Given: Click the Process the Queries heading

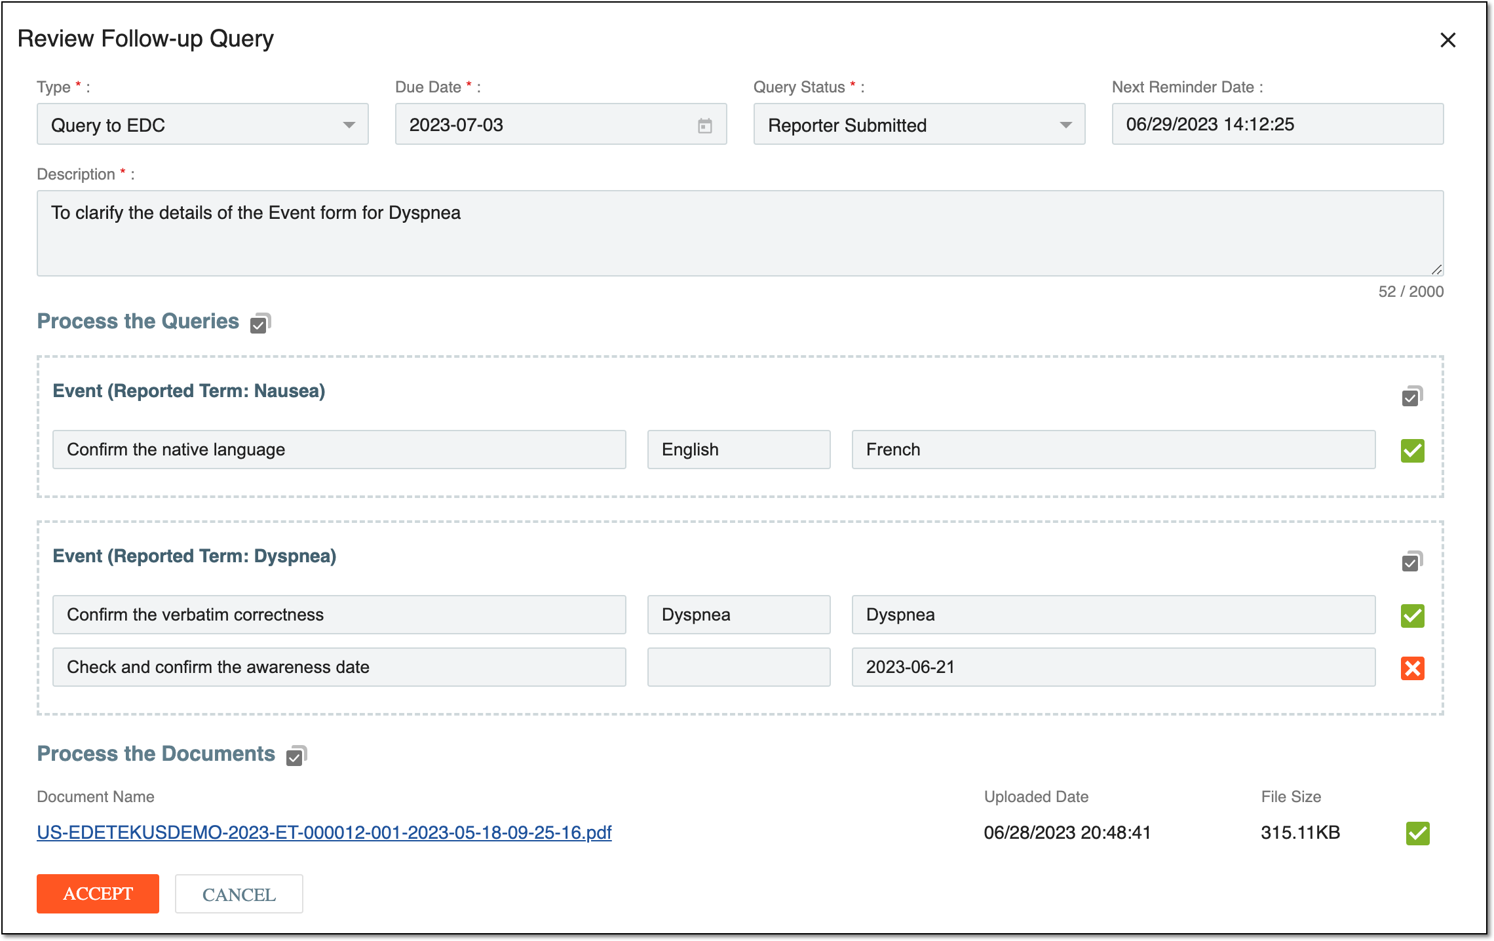Looking at the screenshot, I should pyautogui.click(x=138, y=322).
